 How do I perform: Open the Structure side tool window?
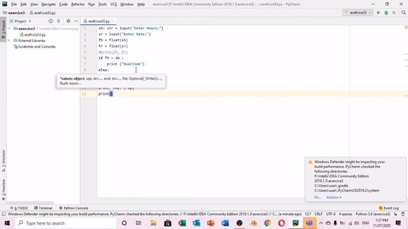point(3,161)
